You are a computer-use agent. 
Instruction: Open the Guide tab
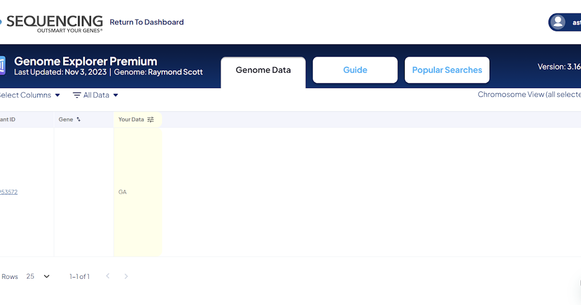[x=355, y=70]
